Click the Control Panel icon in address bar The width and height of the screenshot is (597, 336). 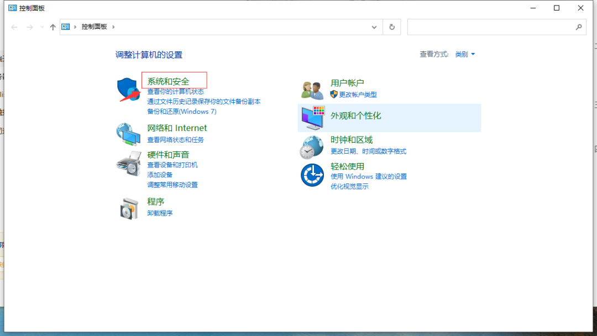[66, 27]
